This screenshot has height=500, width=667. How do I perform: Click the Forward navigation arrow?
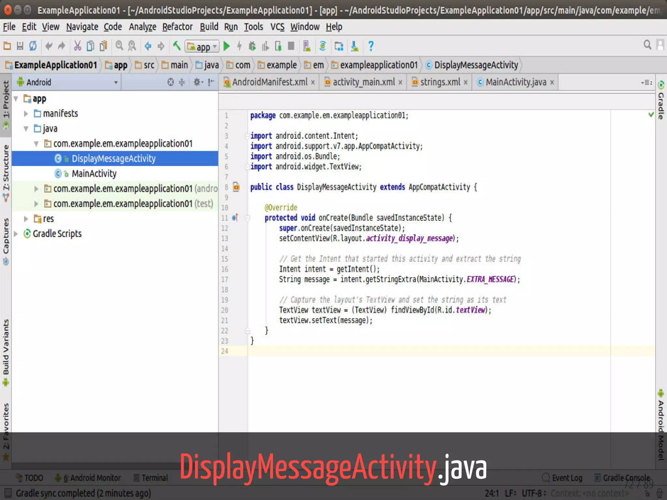coord(161,46)
